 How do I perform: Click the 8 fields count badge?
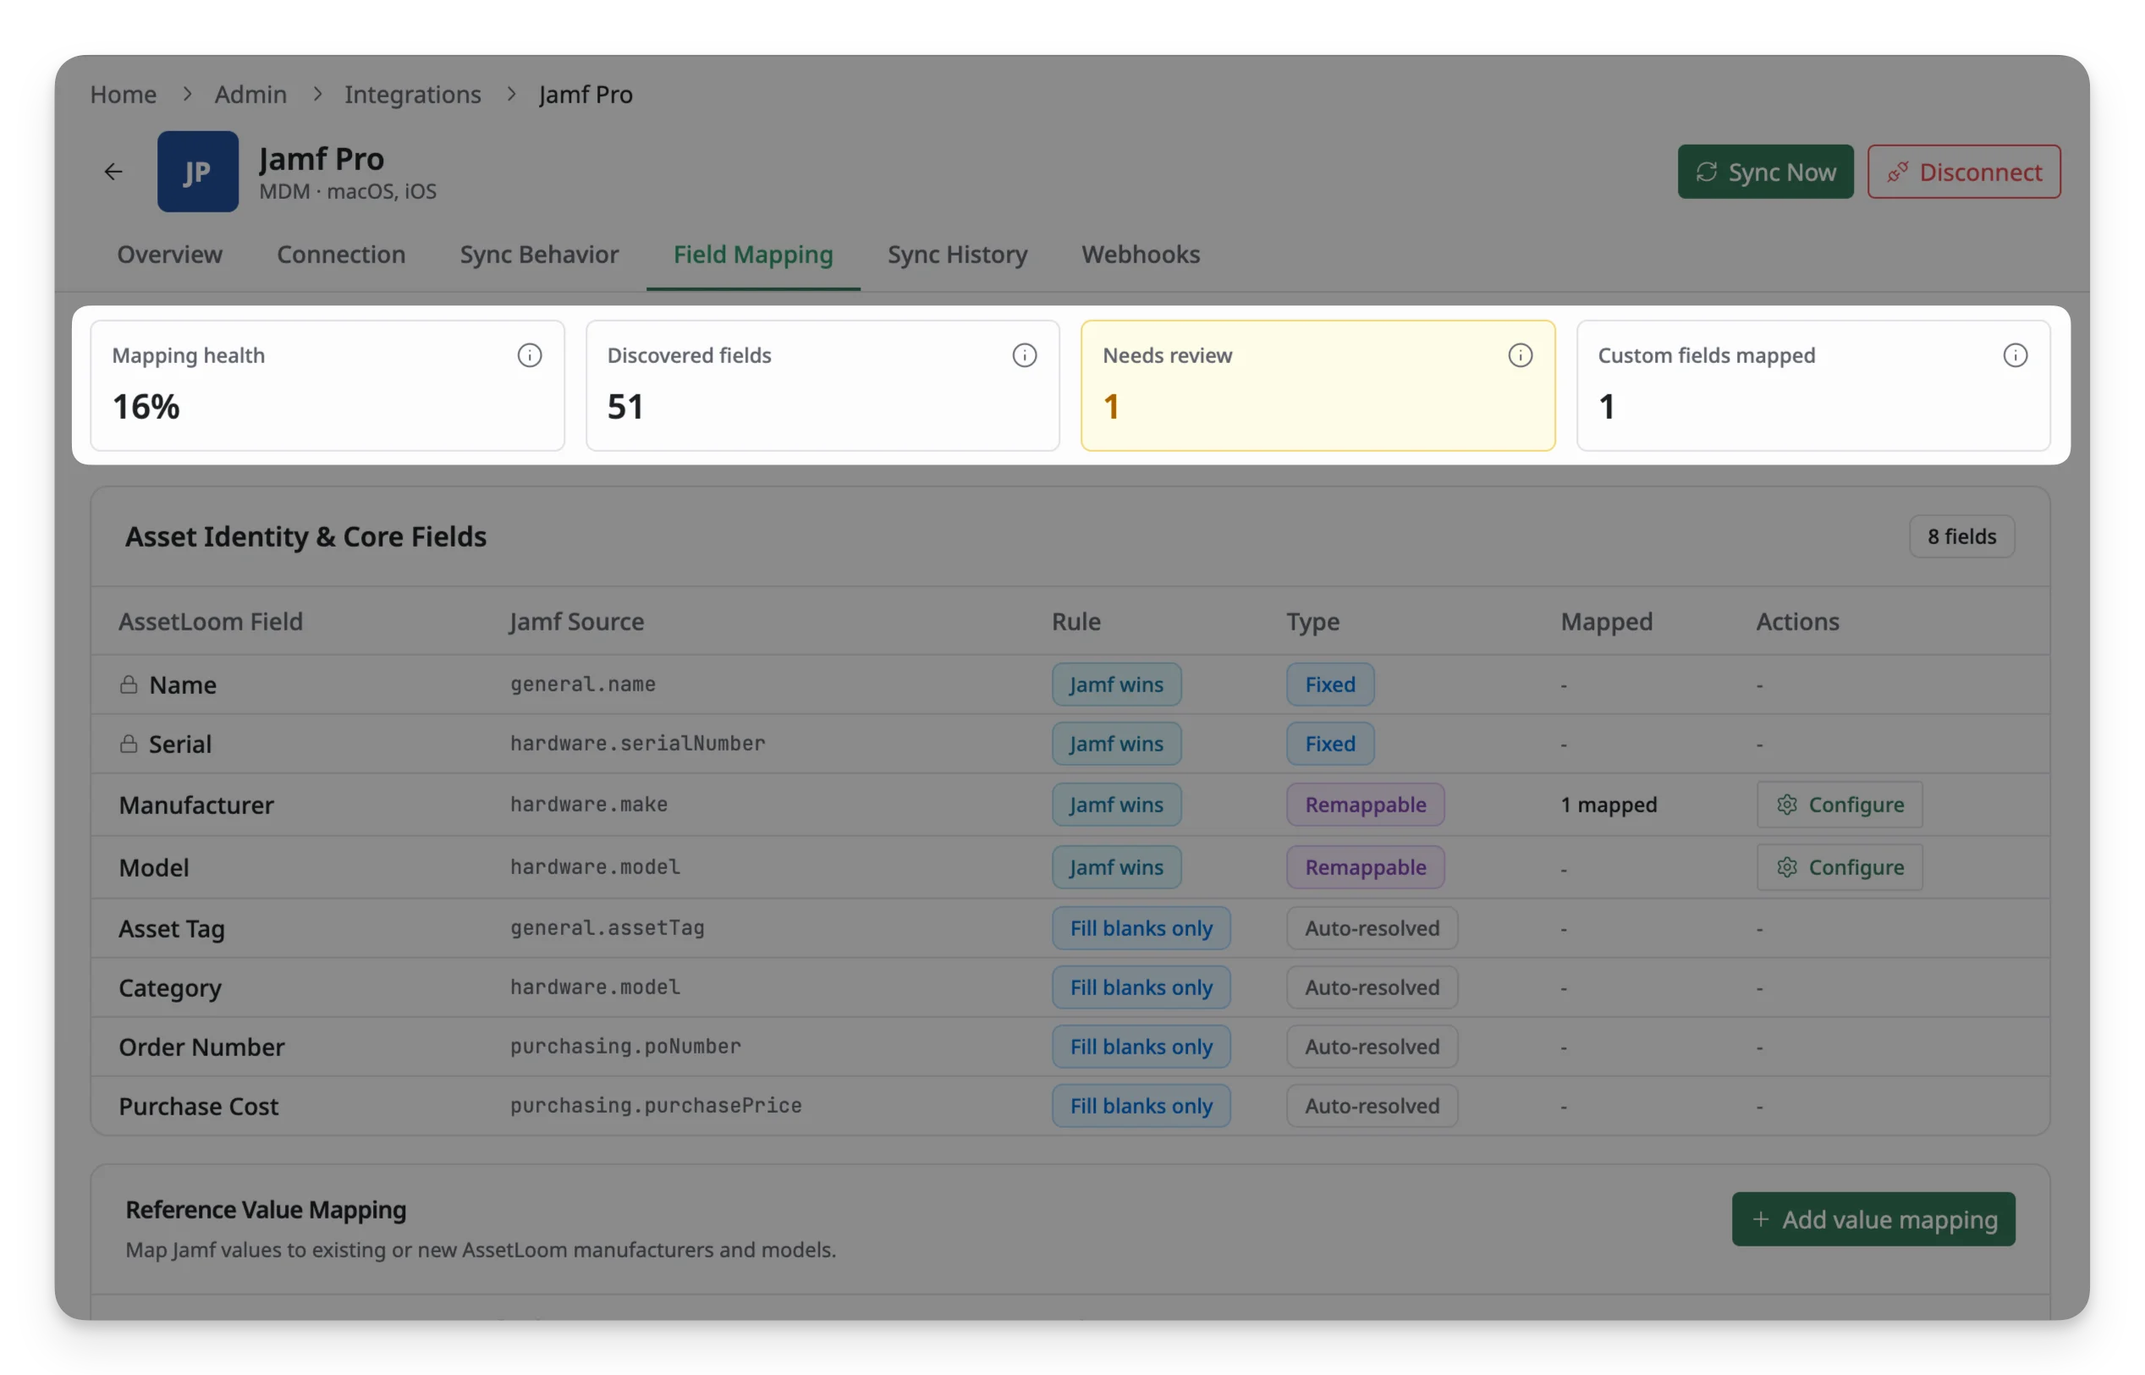click(x=1961, y=536)
